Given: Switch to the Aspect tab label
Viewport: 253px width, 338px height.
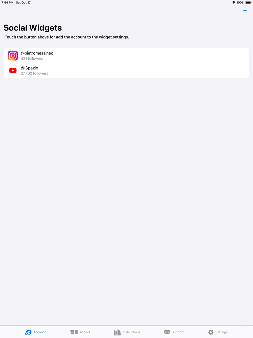Looking at the screenshot, I should click(x=85, y=332).
